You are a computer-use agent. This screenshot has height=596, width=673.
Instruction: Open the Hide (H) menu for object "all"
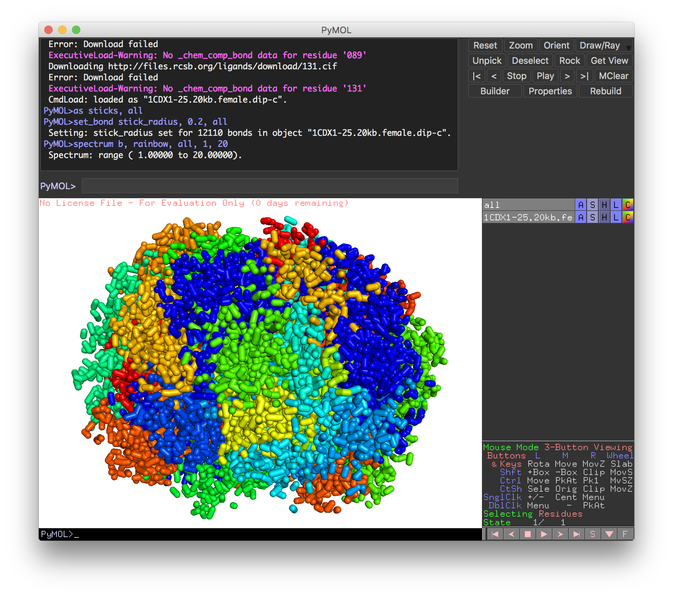pyautogui.click(x=604, y=205)
